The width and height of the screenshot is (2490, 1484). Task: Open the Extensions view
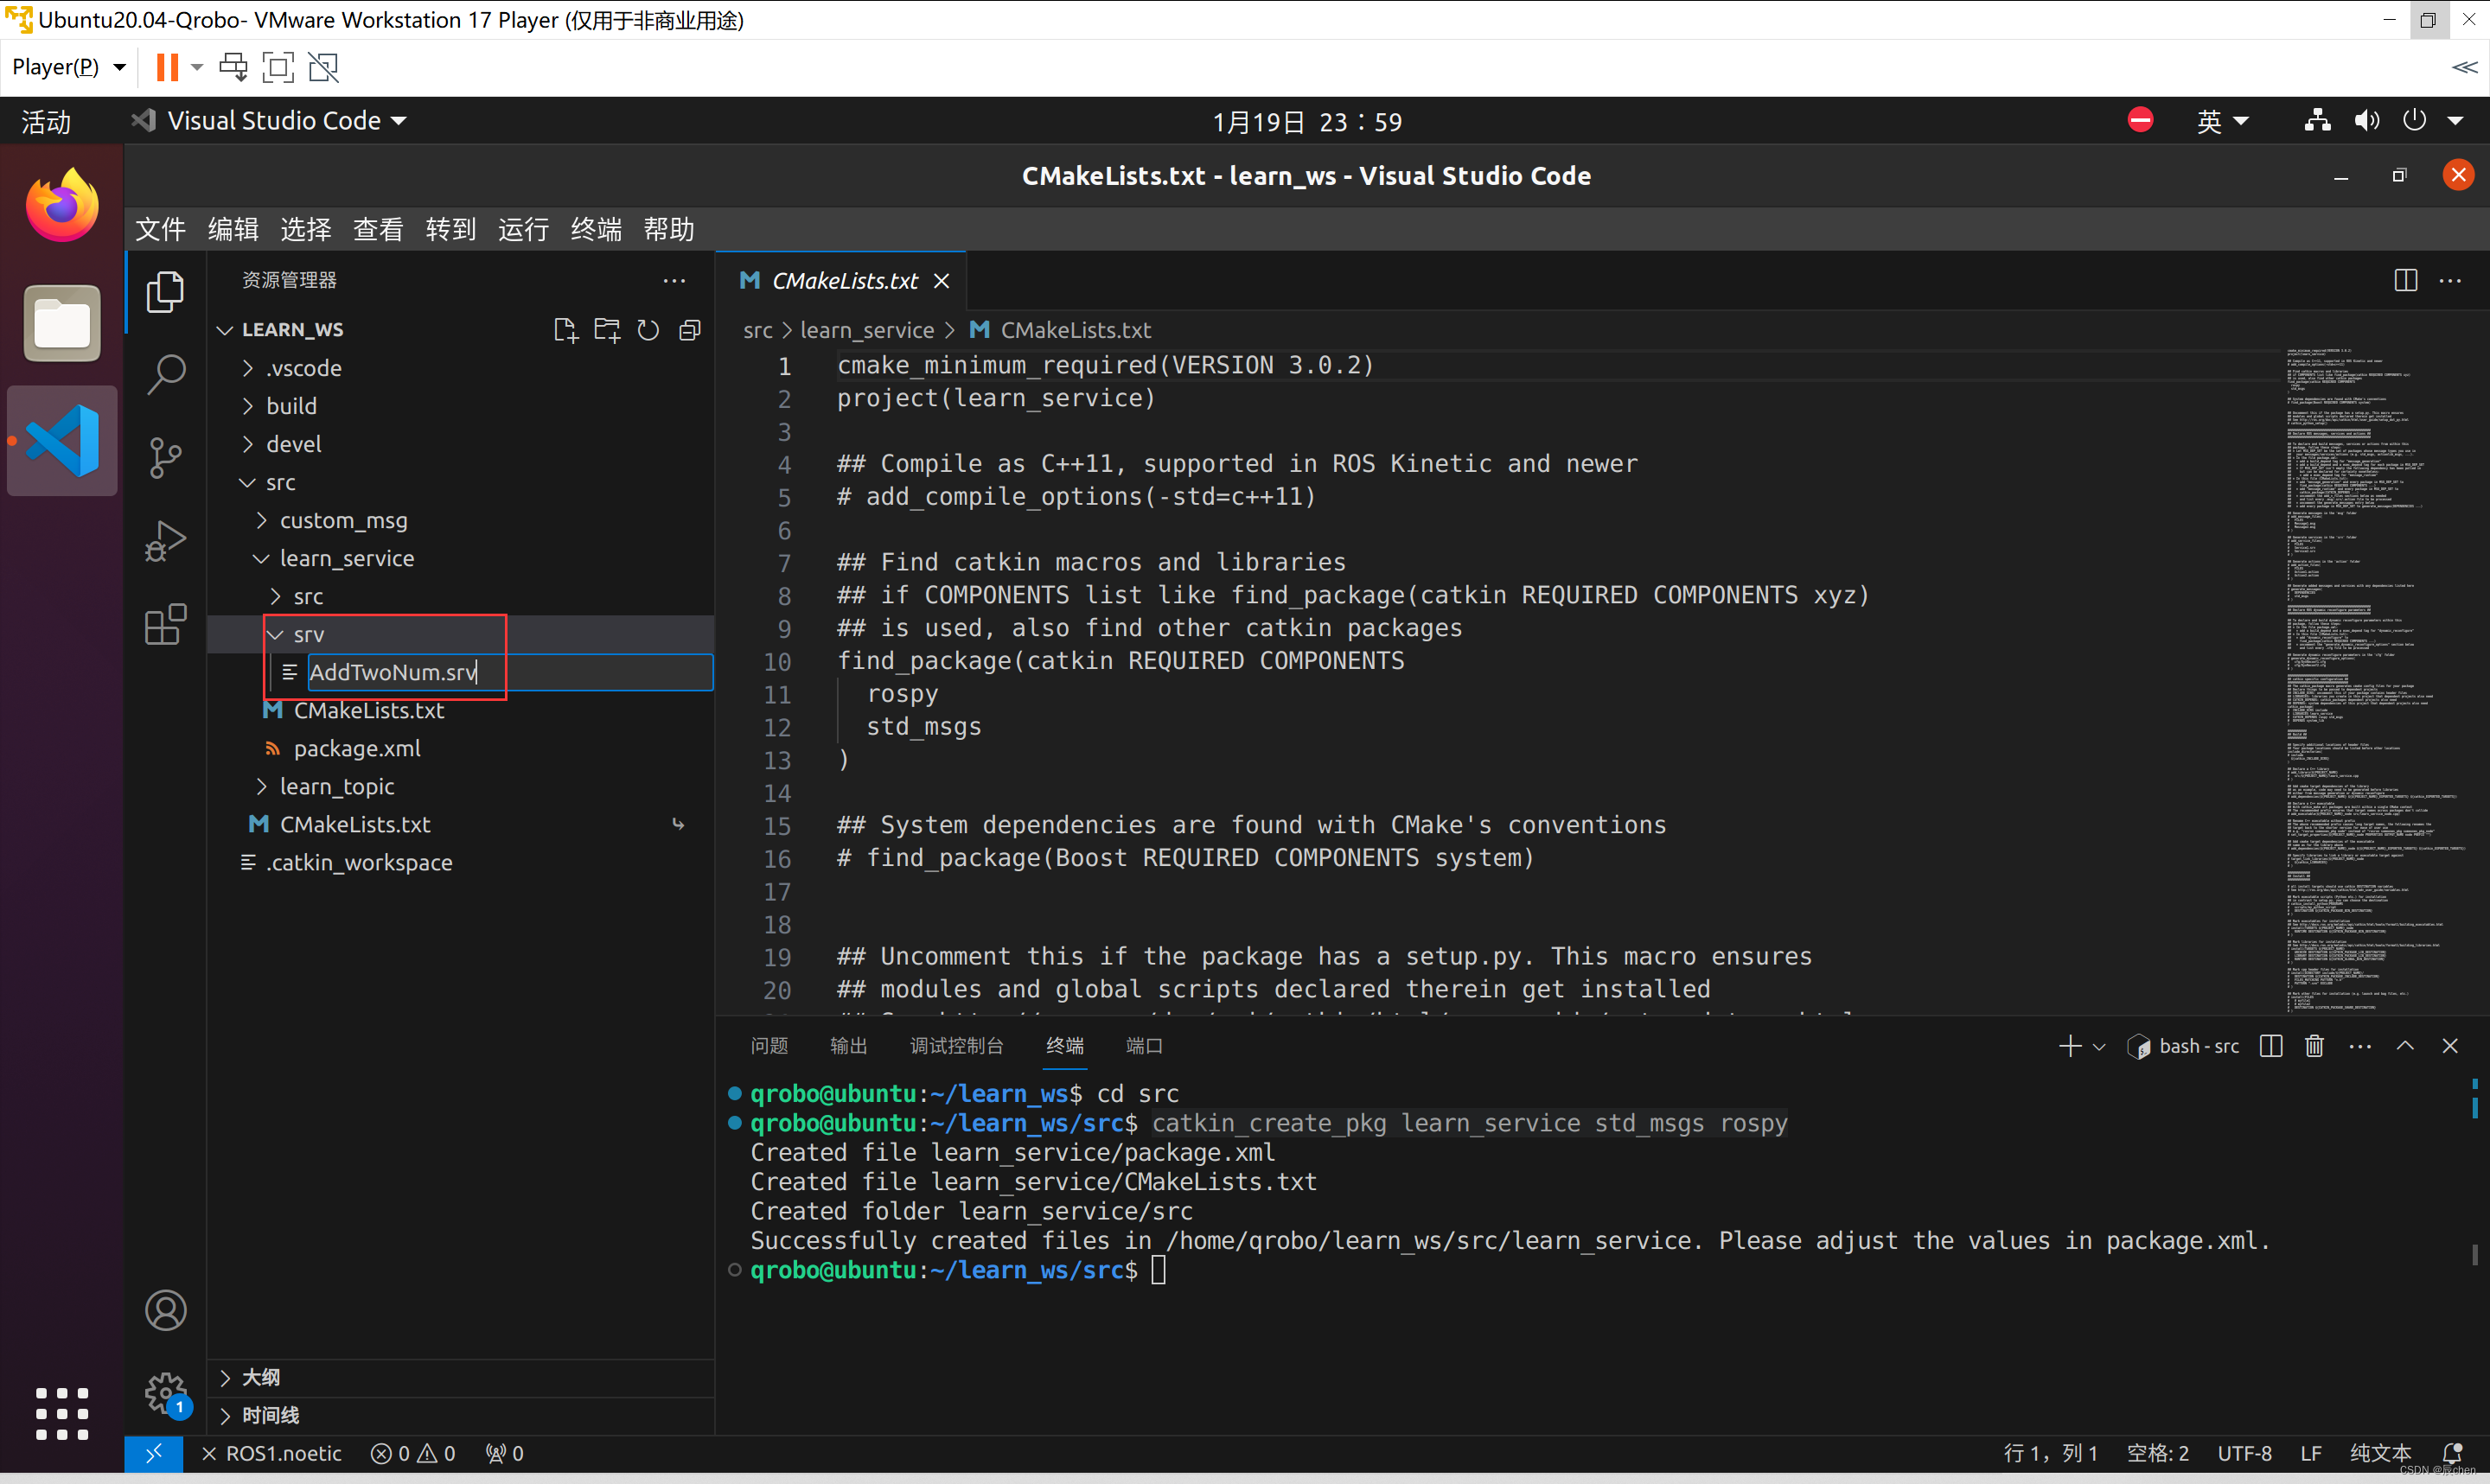[x=165, y=625]
